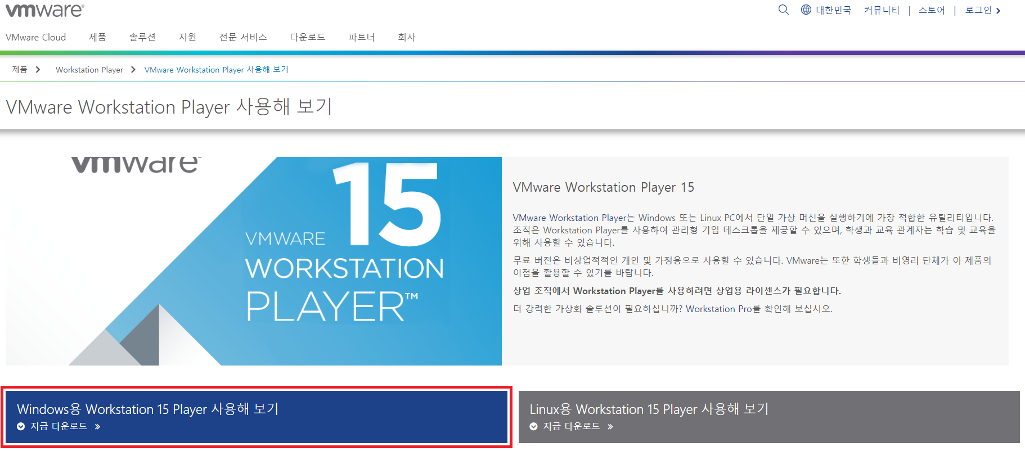Click the Linux download circle-arrow icon
The image size is (1025, 451).
[533, 426]
